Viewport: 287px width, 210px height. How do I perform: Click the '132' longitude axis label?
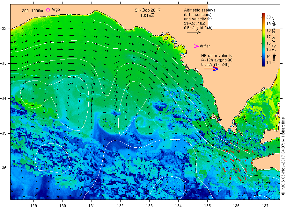(121, 206)
